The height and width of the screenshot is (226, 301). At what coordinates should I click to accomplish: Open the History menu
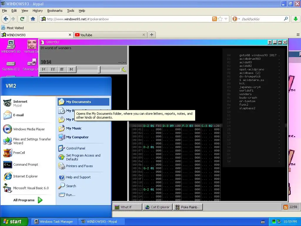pos(38,11)
